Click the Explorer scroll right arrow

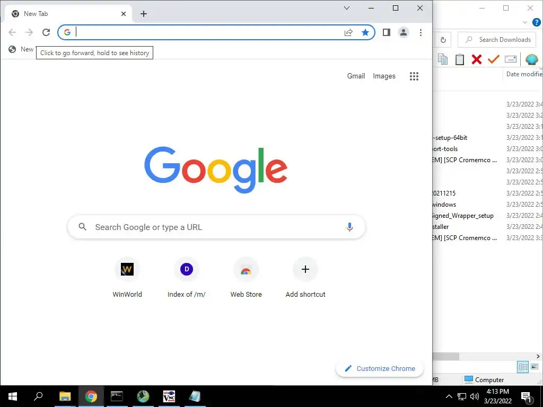tap(538, 356)
